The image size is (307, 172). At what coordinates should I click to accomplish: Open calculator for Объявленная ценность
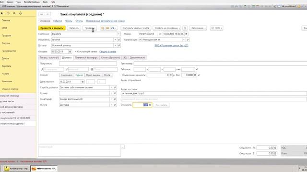click(x=171, y=75)
